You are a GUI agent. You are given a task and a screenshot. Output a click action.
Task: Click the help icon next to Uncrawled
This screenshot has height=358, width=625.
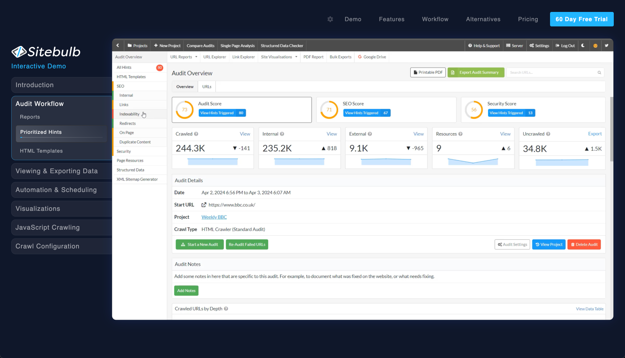click(548, 134)
